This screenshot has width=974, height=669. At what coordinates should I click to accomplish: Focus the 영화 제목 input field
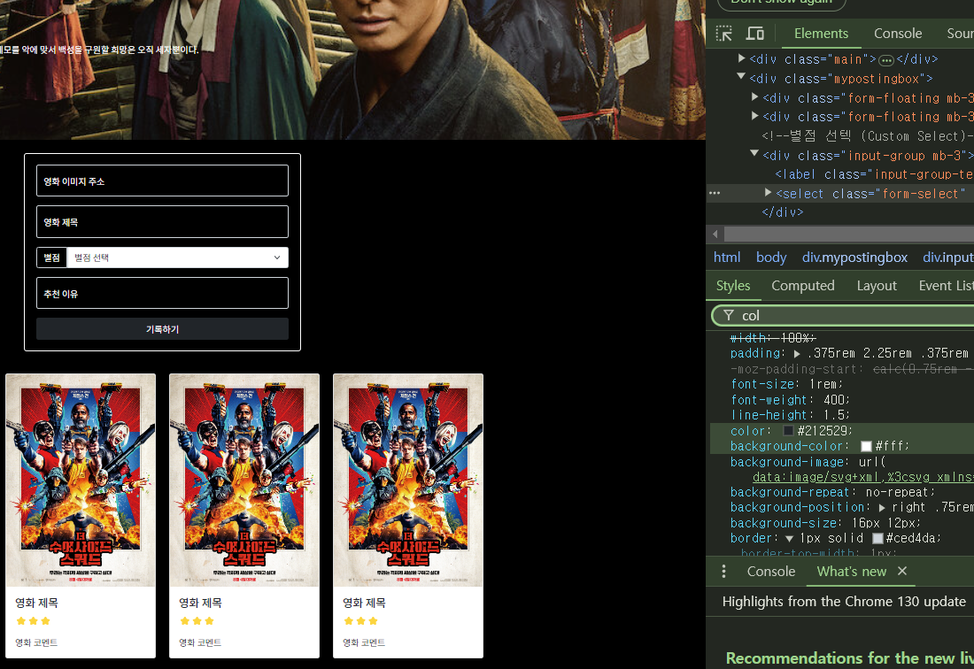pos(162,221)
